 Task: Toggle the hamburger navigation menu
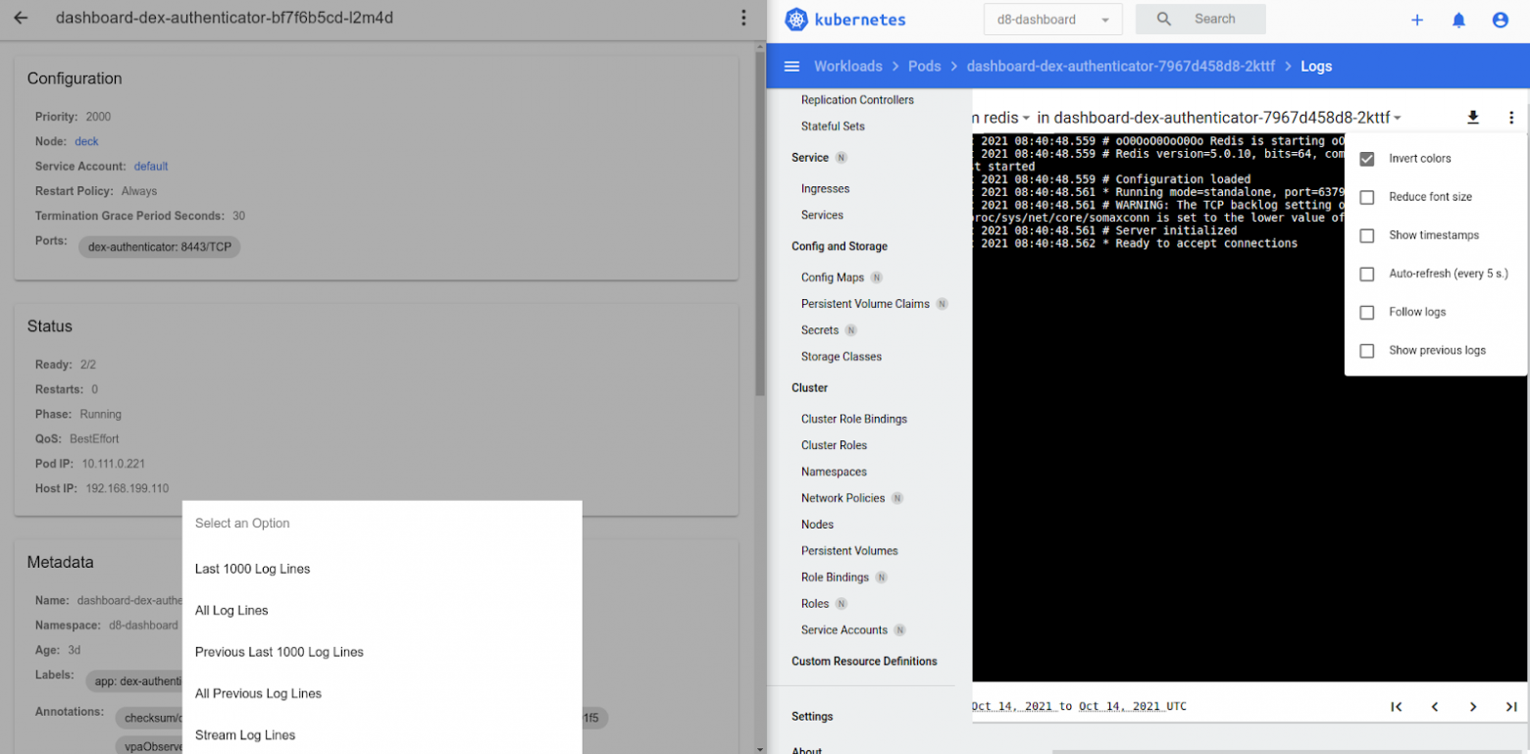[x=792, y=66]
